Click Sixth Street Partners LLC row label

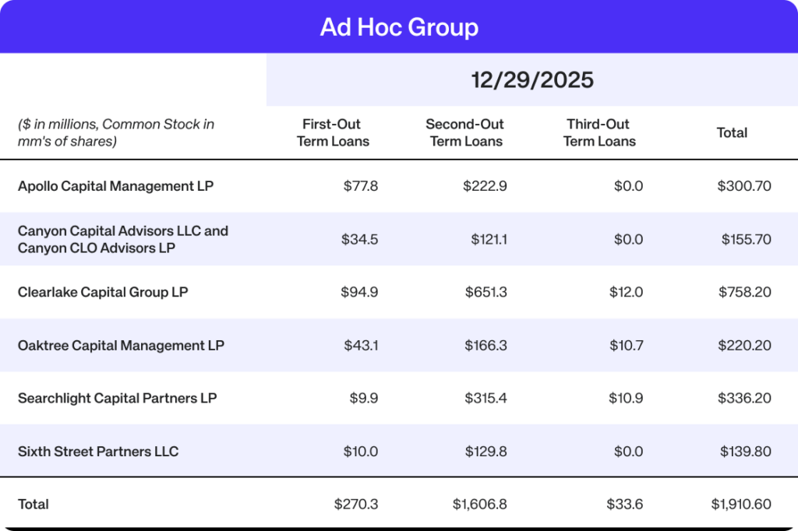98,451
